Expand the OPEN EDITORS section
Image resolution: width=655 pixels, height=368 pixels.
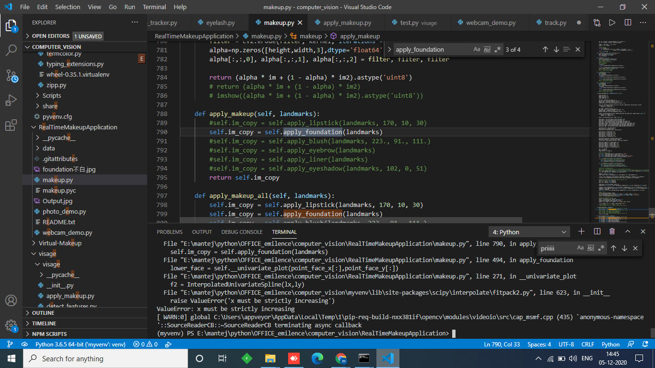coord(85,36)
